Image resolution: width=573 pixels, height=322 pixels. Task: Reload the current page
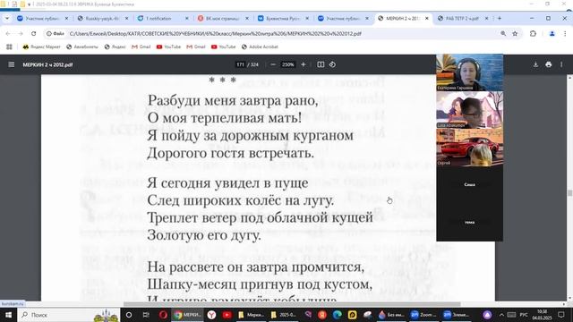pos(34,34)
